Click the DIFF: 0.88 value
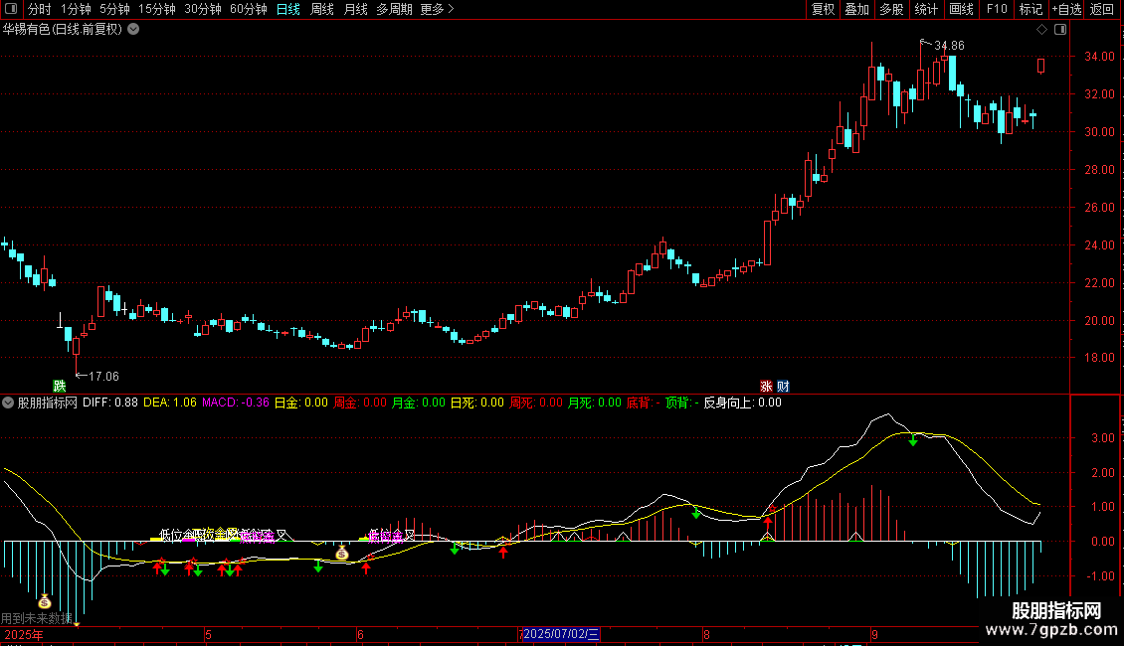Image resolution: width=1124 pixels, height=646 pixels. pyautogui.click(x=109, y=403)
